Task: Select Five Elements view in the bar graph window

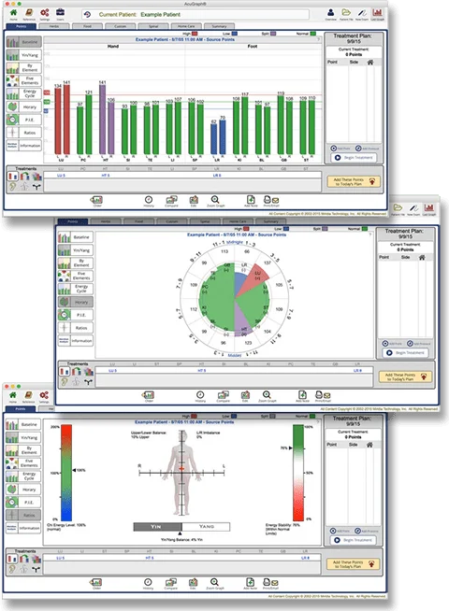Action: pos(23,80)
